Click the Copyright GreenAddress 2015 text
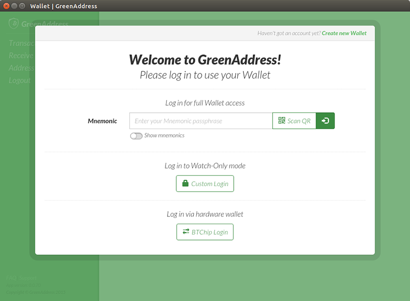 pos(36,292)
